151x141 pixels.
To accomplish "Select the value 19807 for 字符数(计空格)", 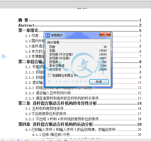I will click(x=103, y=58).
